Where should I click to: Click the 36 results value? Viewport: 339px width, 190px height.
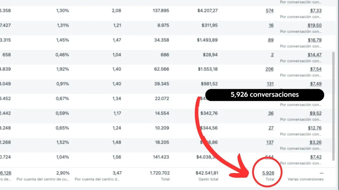[x=271, y=113]
